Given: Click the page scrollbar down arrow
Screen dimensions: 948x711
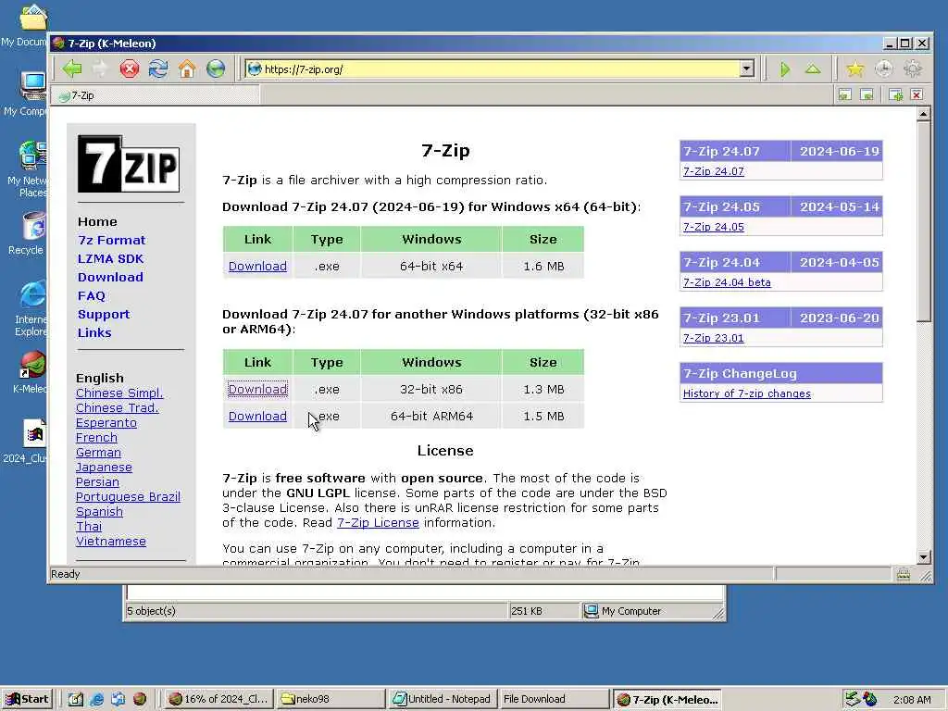Looking at the screenshot, I should tap(923, 556).
